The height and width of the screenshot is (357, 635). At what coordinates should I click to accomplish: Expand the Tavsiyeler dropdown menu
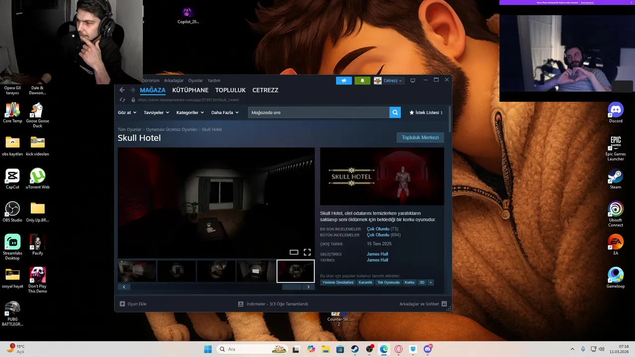coord(156,113)
